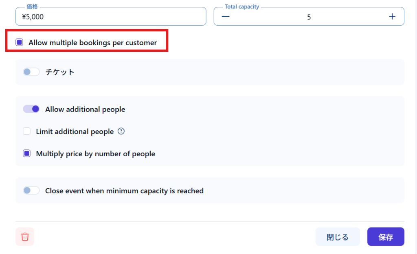Image resolution: width=417 pixels, height=254 pixels.
Task: Click into the 価格 price field
Action: 110,17
